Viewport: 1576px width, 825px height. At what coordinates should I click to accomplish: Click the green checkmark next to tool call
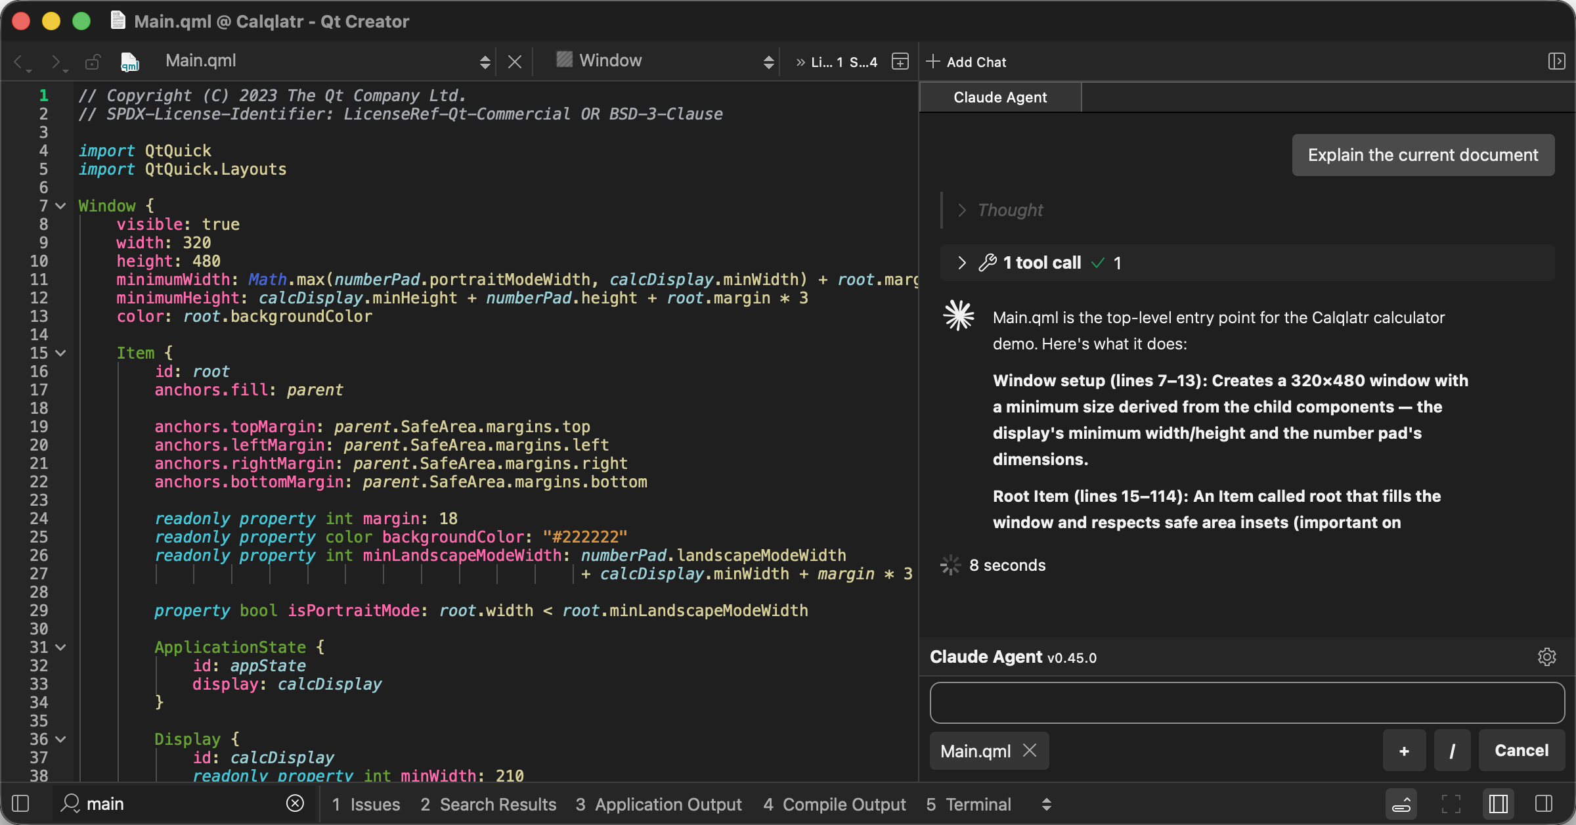click(x=1097, y=263)
